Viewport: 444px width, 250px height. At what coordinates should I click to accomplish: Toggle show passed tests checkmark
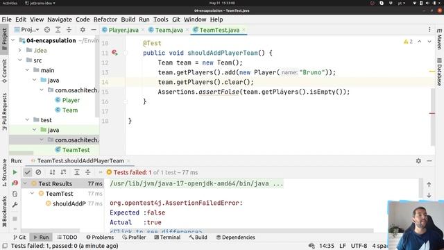(28, 172)
